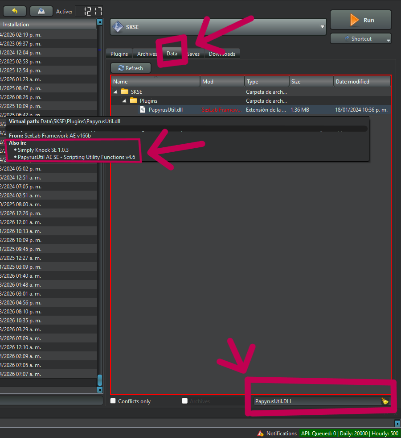Viewport: 401px width, 438px height.
Task: Click the Refresh button
Action: click(x=131, y=68)
